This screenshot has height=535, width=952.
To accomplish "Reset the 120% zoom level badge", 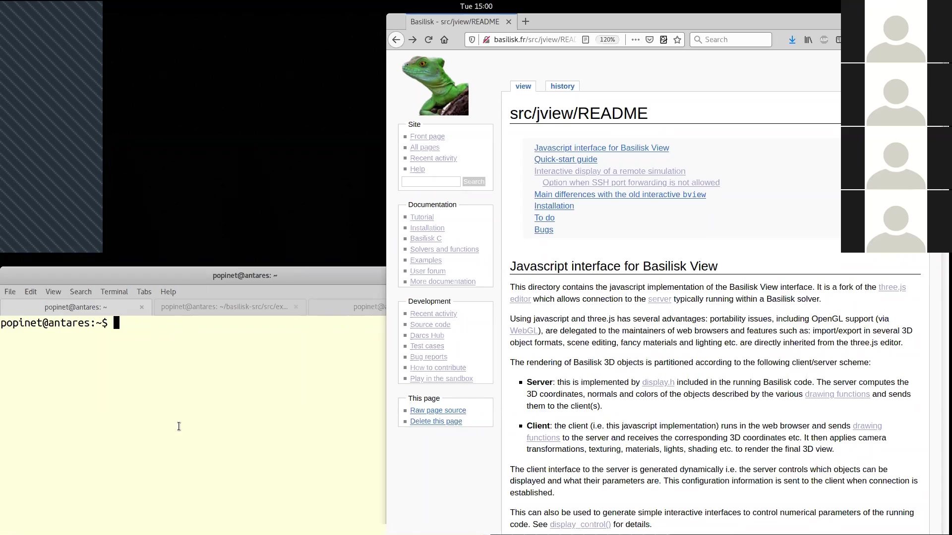I will [607, 40].
